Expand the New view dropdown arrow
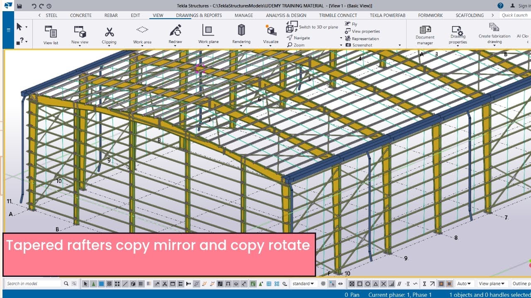 coord(80,46)
